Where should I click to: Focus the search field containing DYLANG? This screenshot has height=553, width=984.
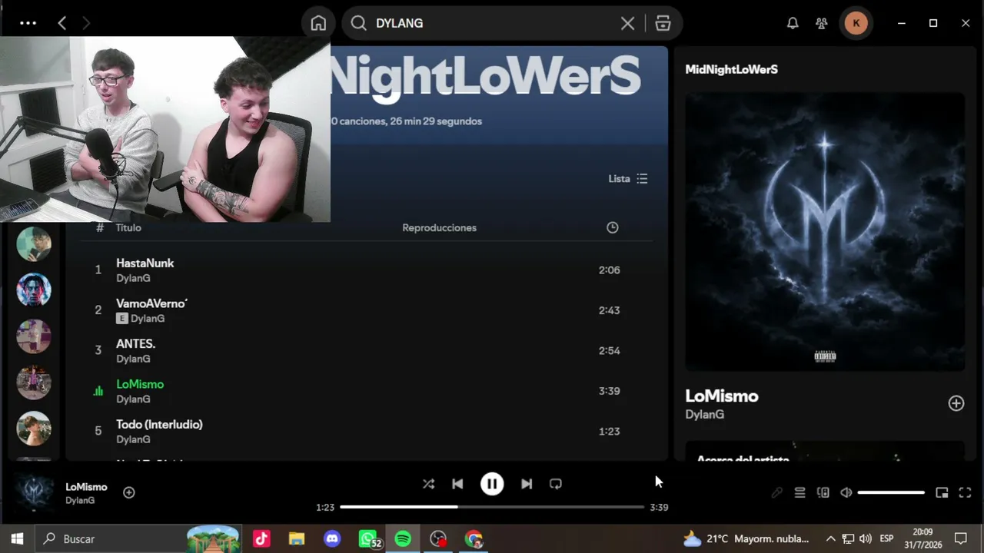[x=492, y=23]
